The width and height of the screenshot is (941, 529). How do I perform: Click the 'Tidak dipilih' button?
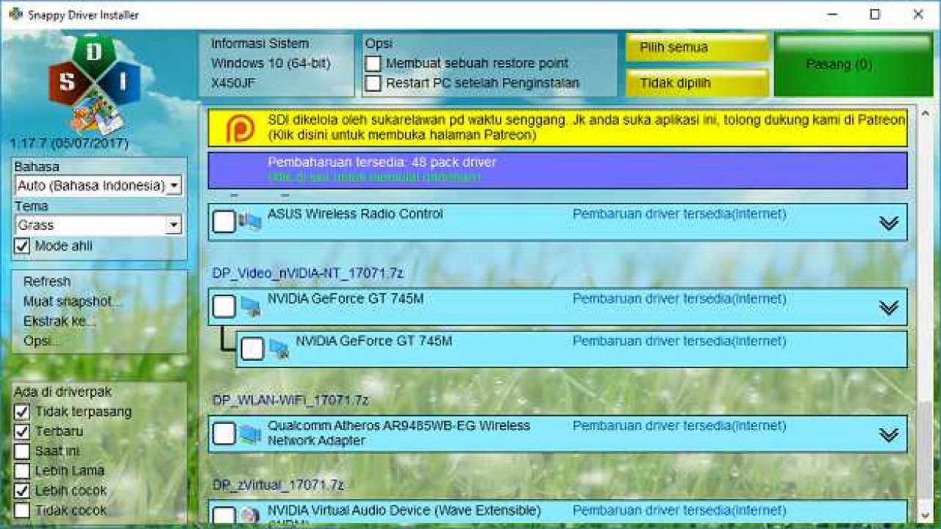coord(697,83)
